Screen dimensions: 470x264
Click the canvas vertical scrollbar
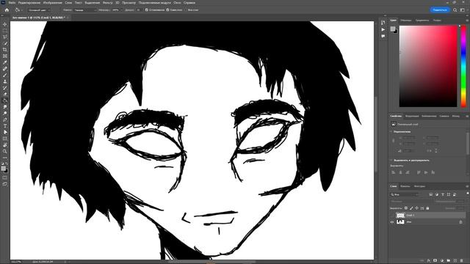[x=375, y=135]
